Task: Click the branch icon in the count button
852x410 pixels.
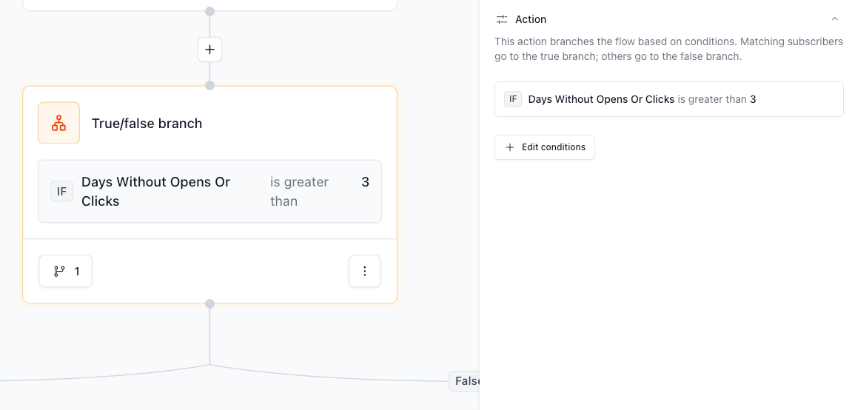Action: point(59,272)
